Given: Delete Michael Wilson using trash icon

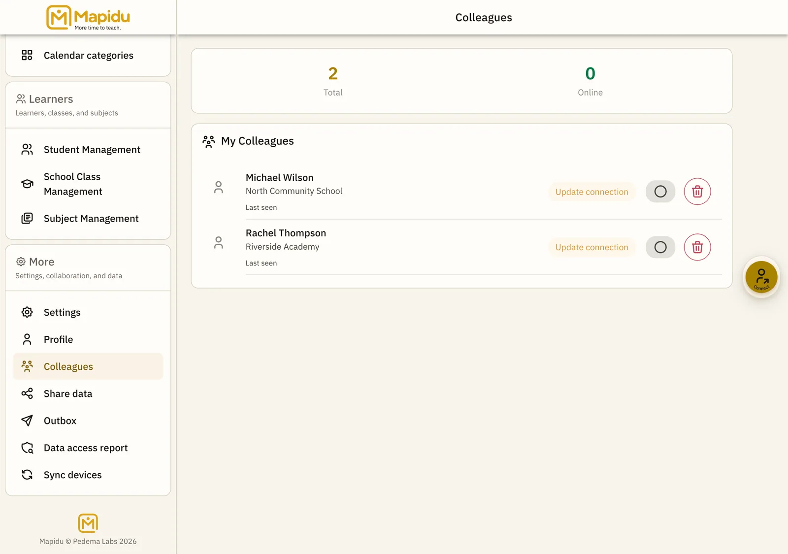Looking at the screenshot, I should tap(697, 192).
